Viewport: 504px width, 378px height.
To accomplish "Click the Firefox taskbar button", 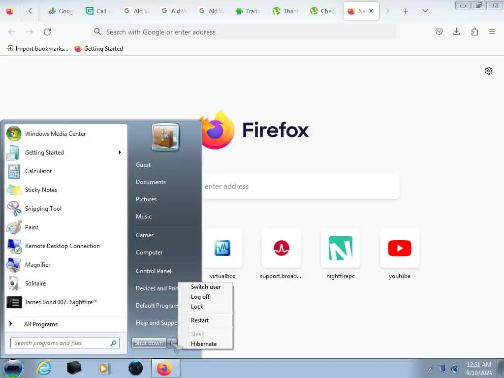I will [x=164, y=368].
